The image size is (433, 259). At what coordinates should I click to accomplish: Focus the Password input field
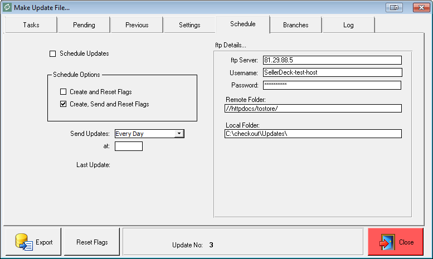331,85
